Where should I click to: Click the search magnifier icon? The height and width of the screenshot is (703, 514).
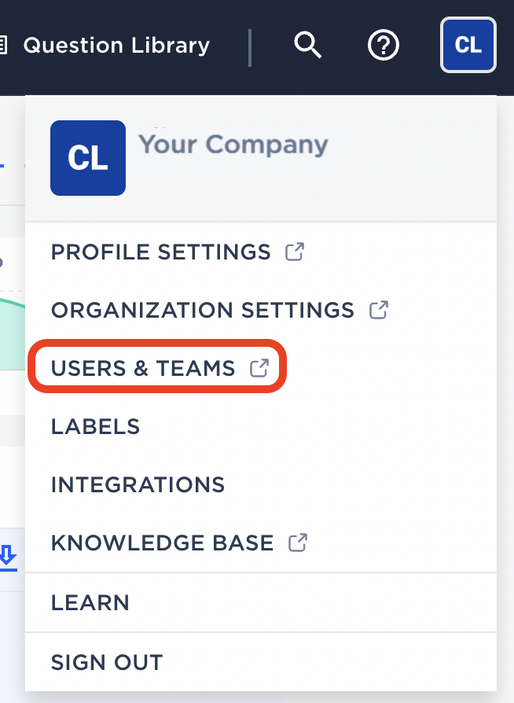(308, 45)
